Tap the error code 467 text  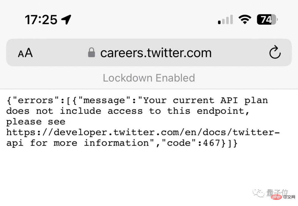point(212,143)
